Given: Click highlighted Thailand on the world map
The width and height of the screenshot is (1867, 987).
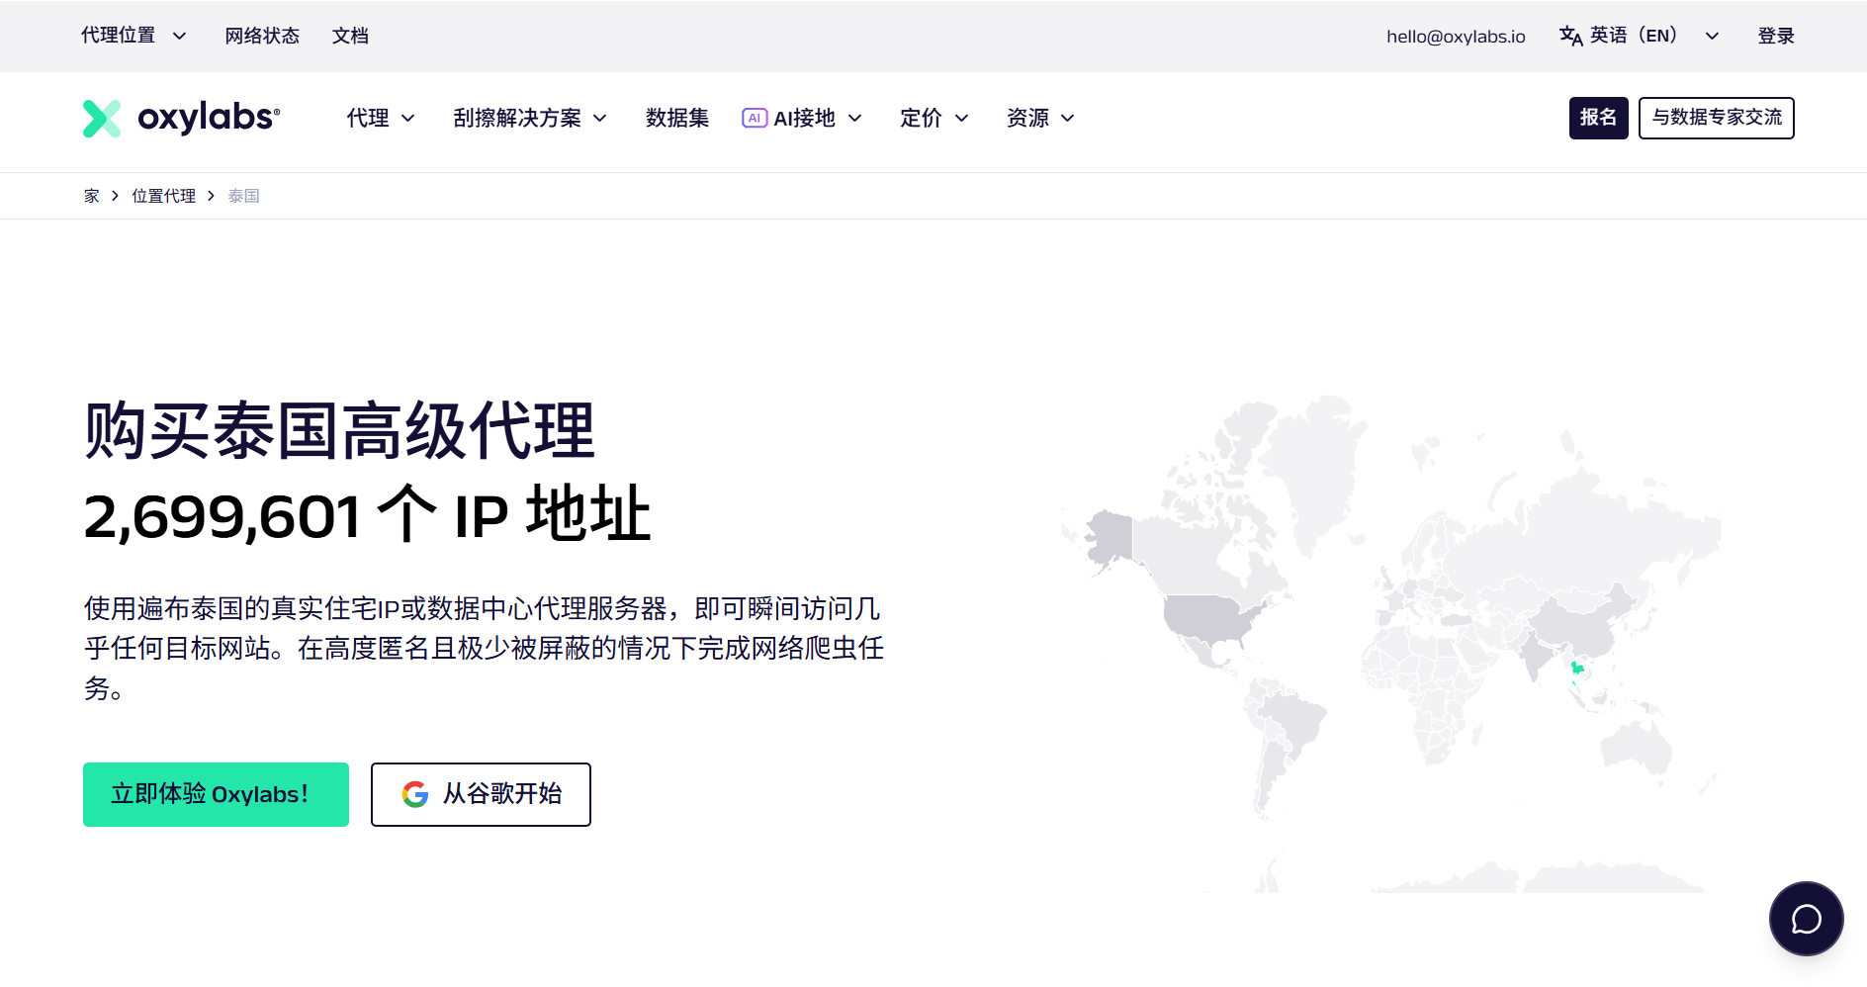Looking at the screenshot, I should [1577, 670].
